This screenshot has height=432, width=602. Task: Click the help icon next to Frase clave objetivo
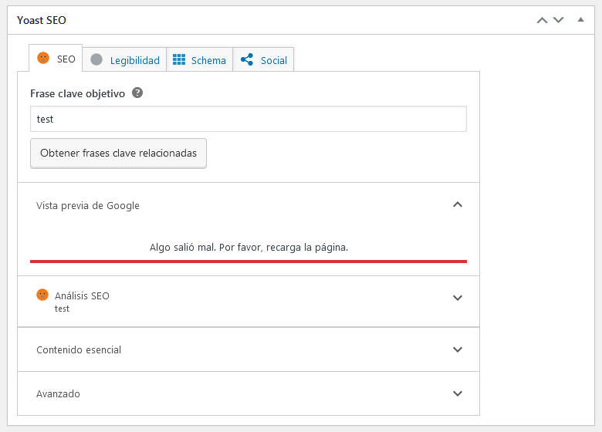click(137, 93)
